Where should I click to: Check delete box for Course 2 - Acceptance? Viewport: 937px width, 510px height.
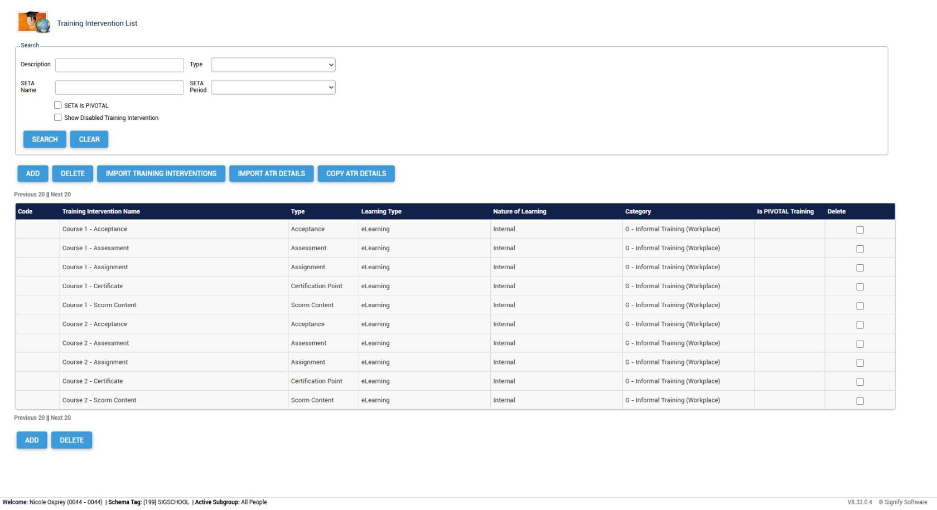coord(860,324)
